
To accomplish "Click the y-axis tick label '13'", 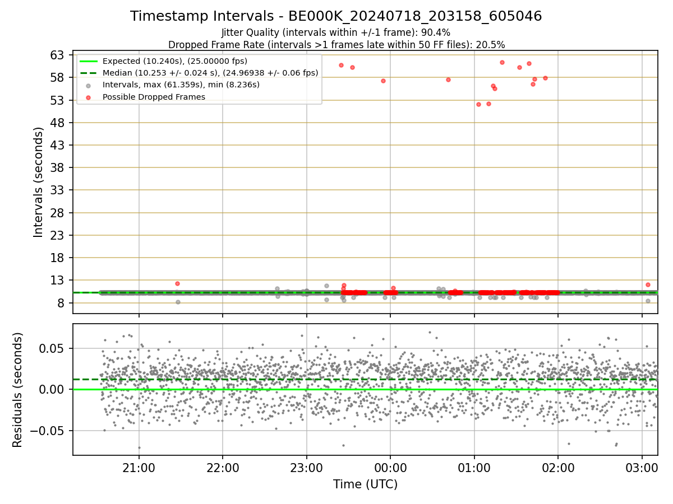I will pyautogui.click(x=57, y=280).
